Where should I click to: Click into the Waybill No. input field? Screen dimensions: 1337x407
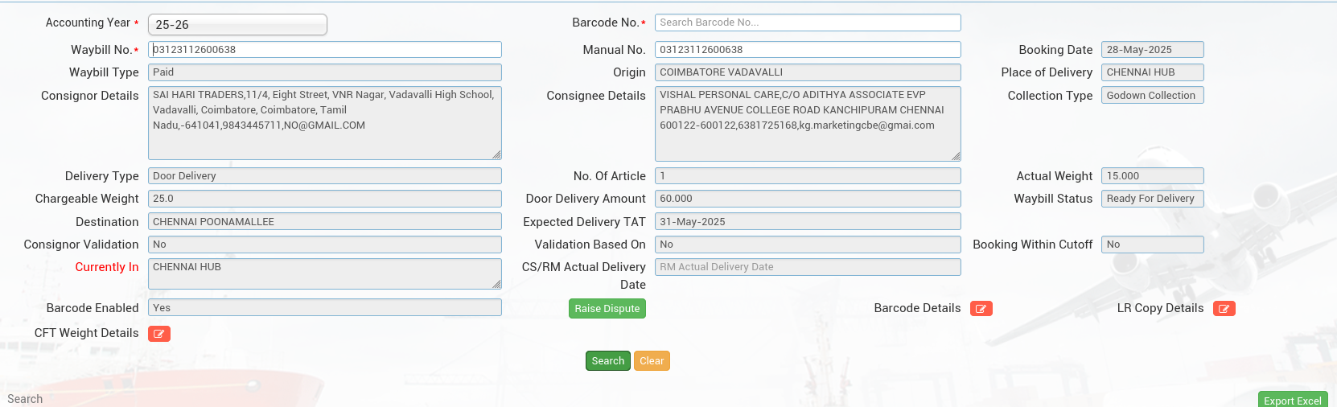[x=324, y=50]
